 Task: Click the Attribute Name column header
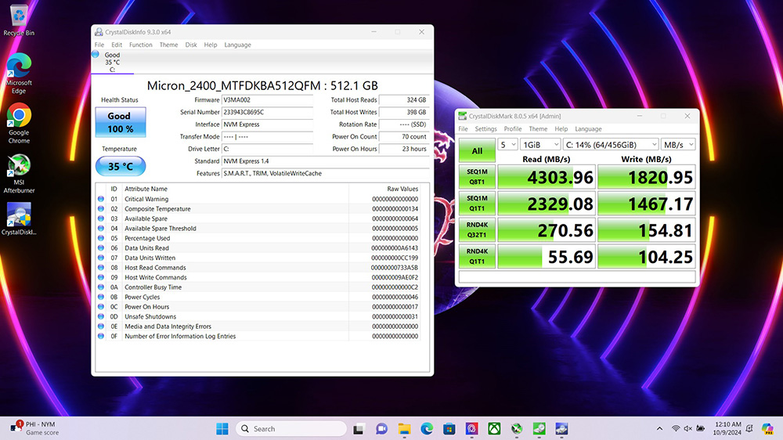(x=235, y=189)
